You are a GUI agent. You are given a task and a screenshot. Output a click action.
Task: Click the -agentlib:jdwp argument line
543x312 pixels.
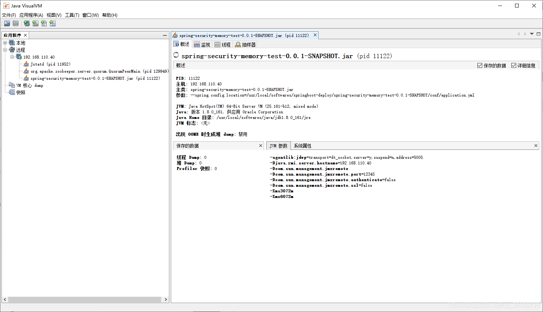coord(346,157)
